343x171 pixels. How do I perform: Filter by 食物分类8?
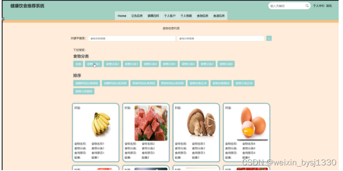point(226,64)
